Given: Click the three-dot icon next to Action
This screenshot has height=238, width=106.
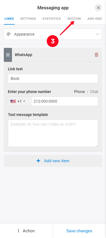Looking at the screenshot, I should (x=18, y=231).
